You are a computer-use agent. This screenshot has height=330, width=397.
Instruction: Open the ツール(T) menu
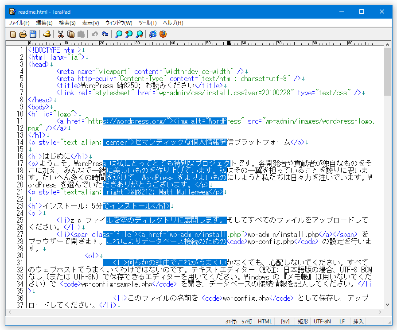click(x=148, y=23)
